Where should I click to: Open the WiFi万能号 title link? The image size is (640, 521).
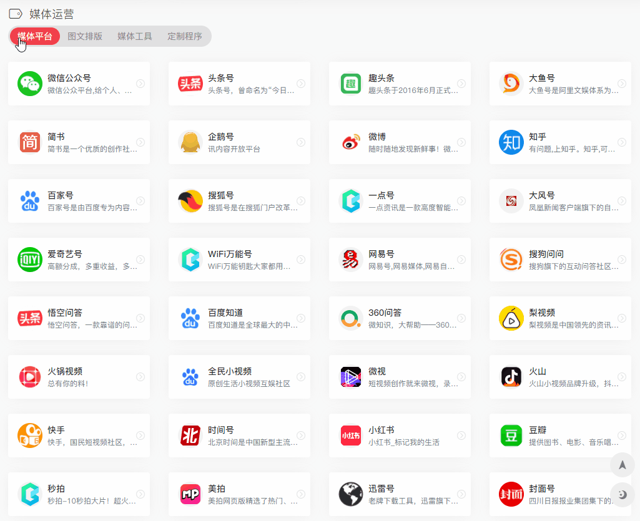tap(230, 254)
